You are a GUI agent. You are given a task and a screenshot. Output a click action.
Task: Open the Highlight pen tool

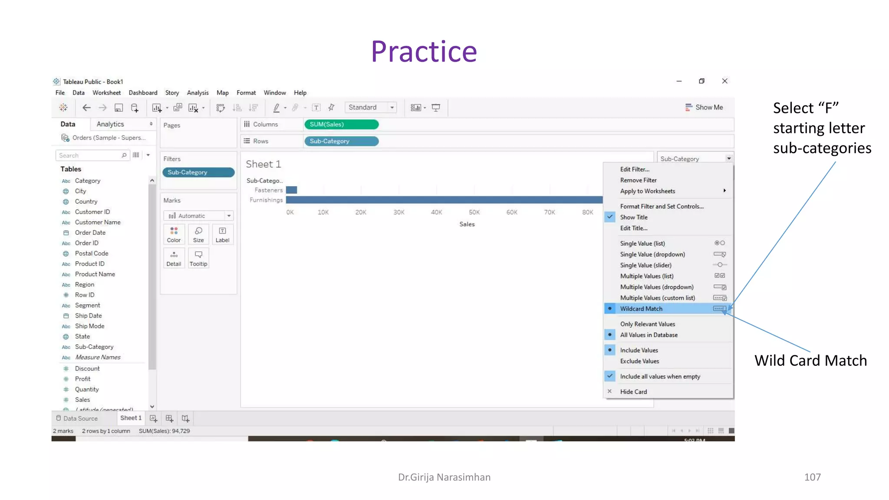(276, 108)
